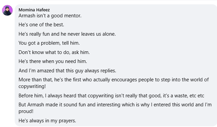Click the word "Armash" in the first sentence
This screenshot has height=127, width=217.
[x=27, y=16]
